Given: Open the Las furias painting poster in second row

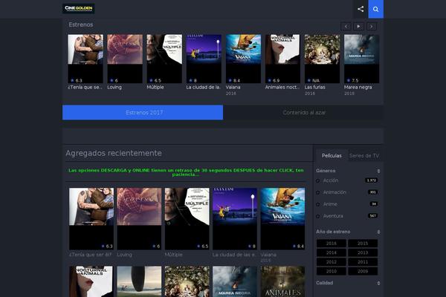Looking at the screenshot, I should click(187, 281).
